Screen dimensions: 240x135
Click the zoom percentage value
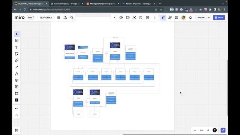[x=201, y=130]
